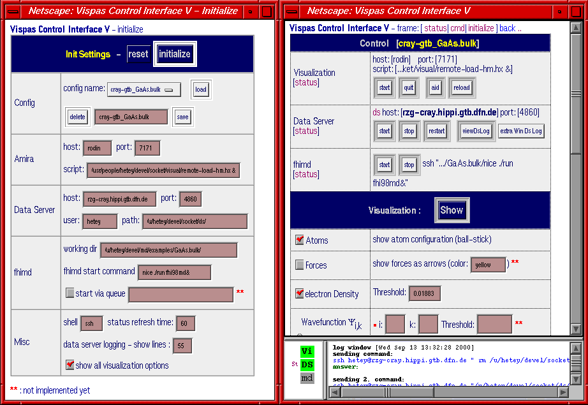Open left window's title bar menu button

(15, 11)
